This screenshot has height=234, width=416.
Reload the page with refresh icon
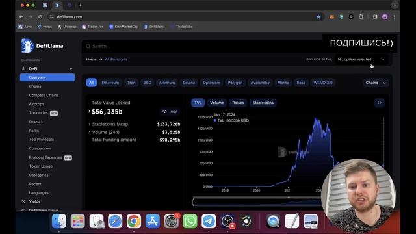click(x=40, y=17)
